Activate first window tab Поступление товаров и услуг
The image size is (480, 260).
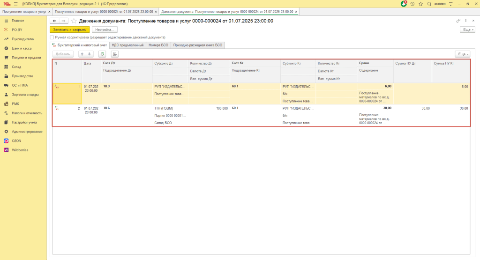[x=24, y=12]
